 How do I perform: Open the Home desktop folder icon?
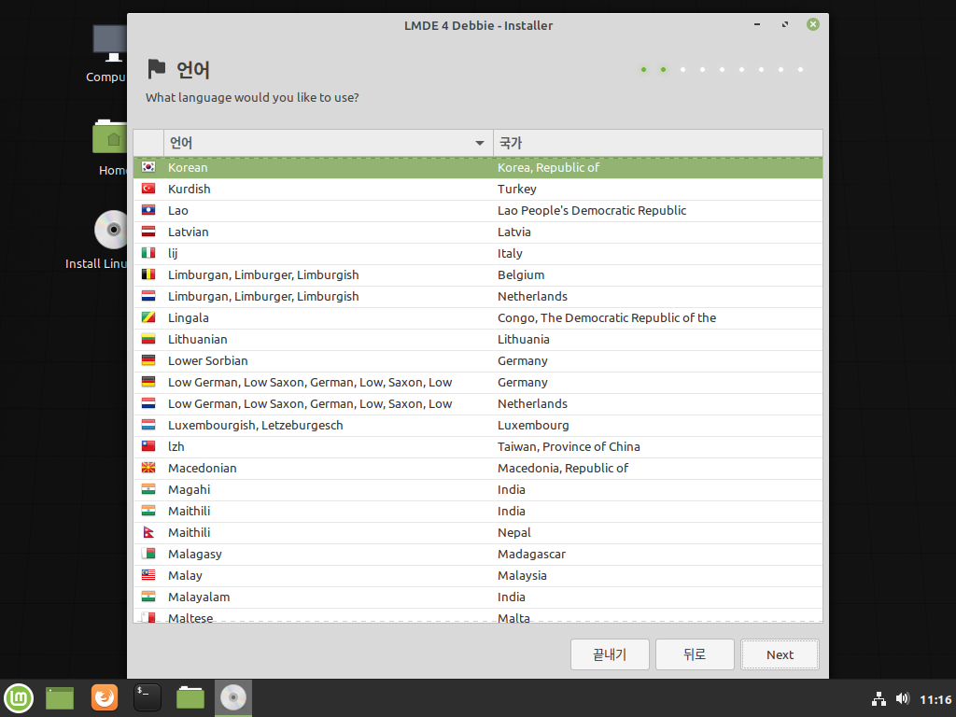coord(110,148)
